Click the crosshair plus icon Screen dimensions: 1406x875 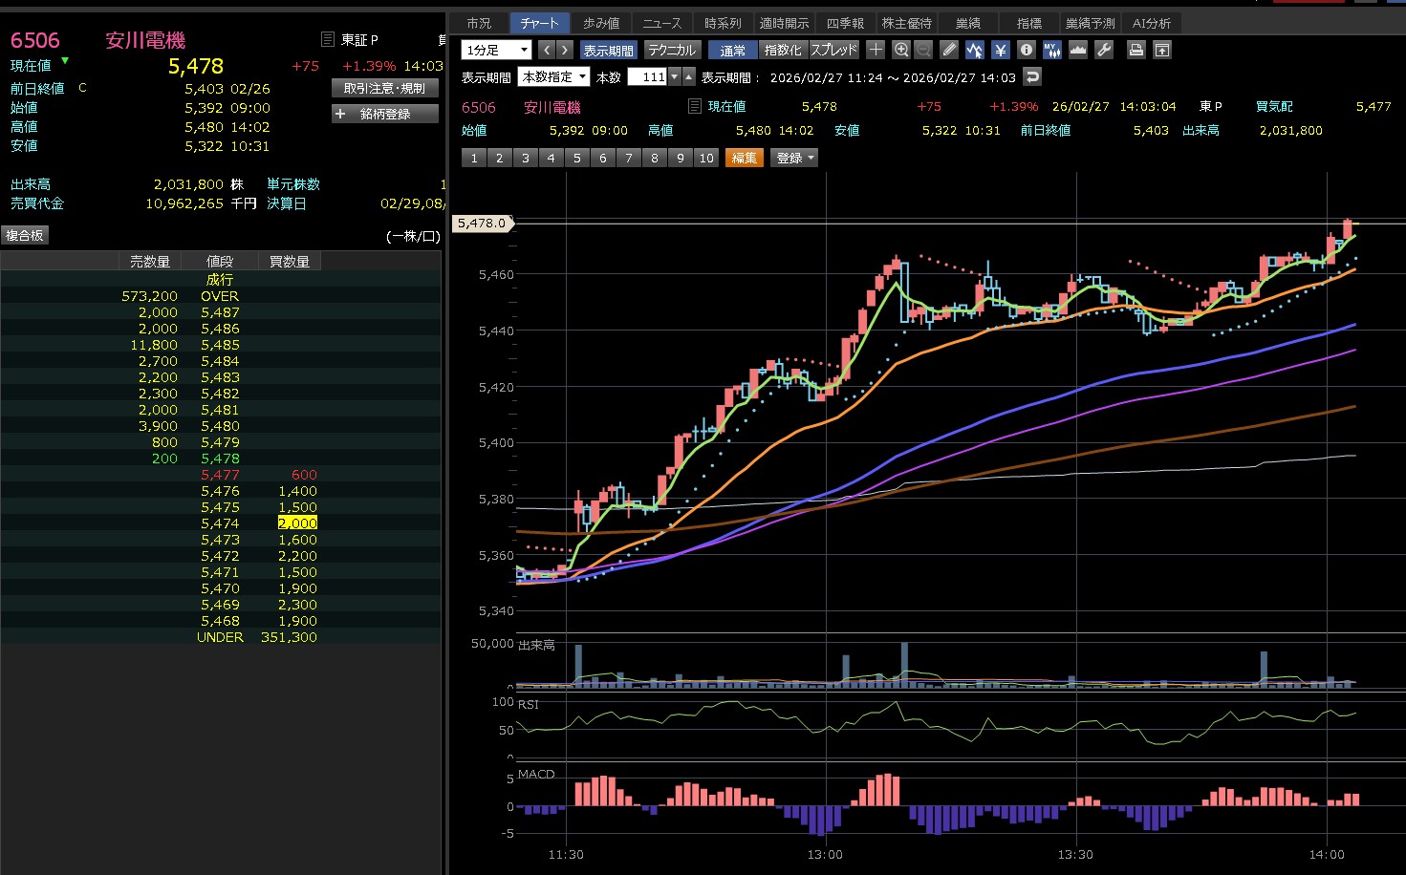point(875,50)
